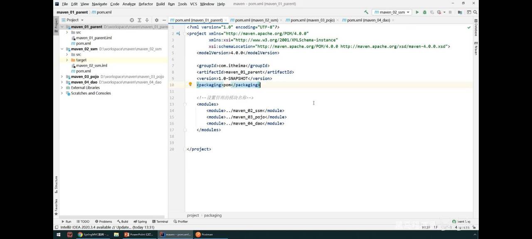Open the Structure tool window
Viewport: 532px width, 239px height.
[x=56, y=185]
